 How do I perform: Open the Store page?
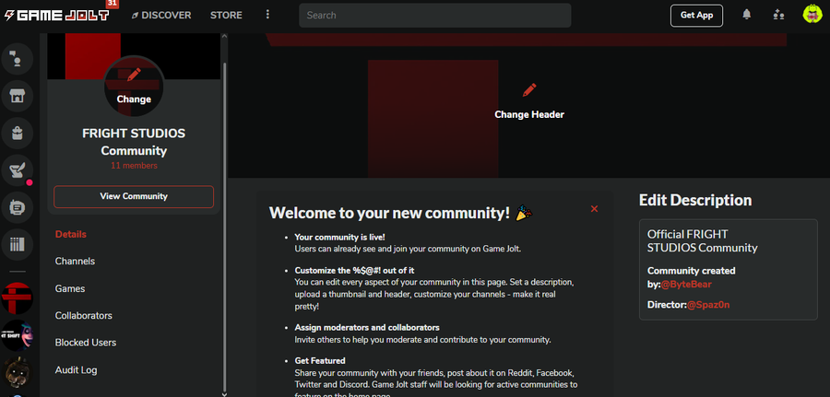tap(226, 16)
